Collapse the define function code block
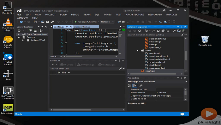The image size is (221, 125). (x=66, y=30)
